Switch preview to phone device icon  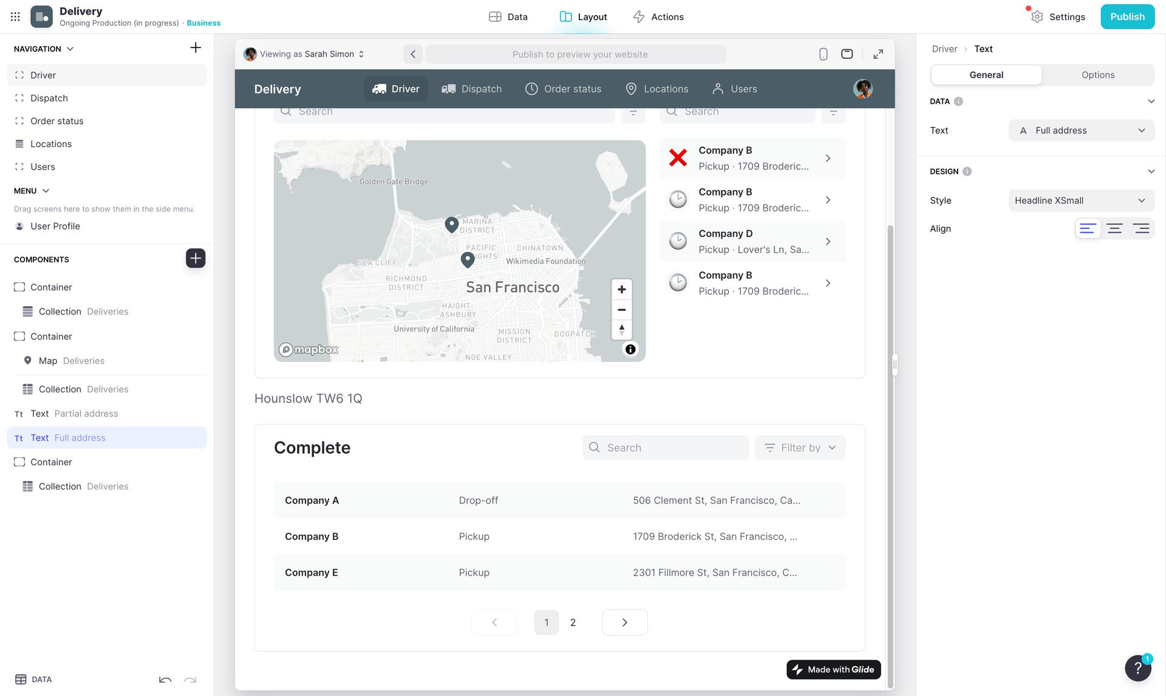pyautogui.click(x=823, y=54)
